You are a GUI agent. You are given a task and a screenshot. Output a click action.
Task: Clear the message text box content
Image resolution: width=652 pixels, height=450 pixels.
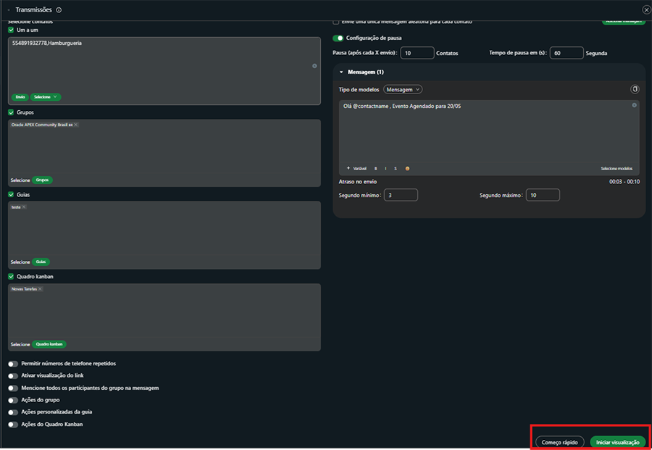[634, 105]
